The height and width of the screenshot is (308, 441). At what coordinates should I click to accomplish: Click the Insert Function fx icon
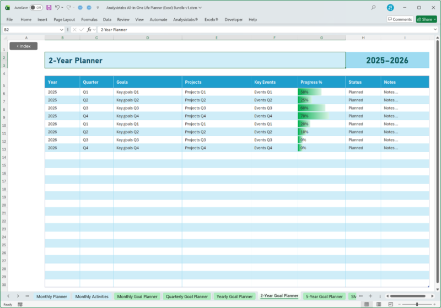coord(89,29)
